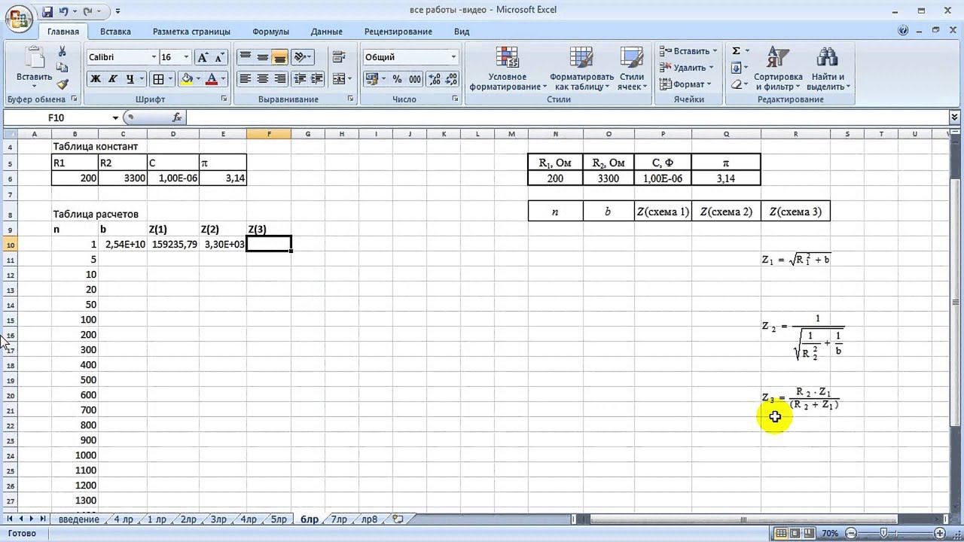This screenshot has height=542, width=964.
Task: Click the Clear eraser icon
Action: click(x=736, y=84)
